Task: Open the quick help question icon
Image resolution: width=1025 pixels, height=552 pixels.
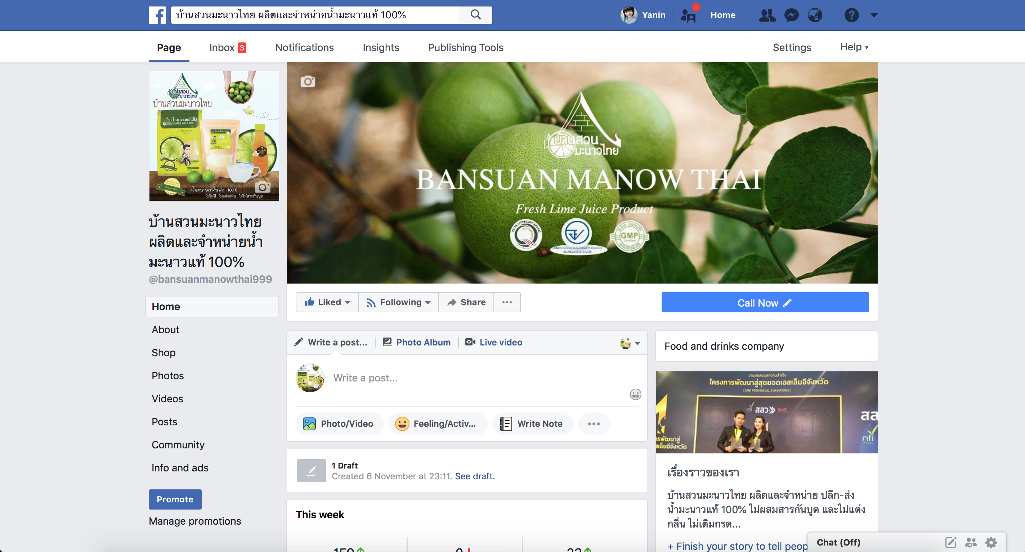Action: [851, 15]
